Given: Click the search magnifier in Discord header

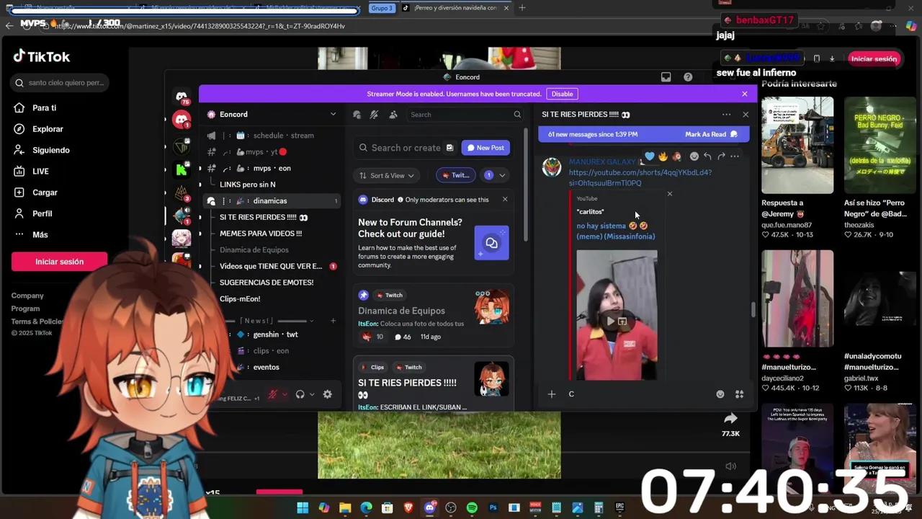Looking at the screenshot, I should pyautogui.click(x=517, y=115).
